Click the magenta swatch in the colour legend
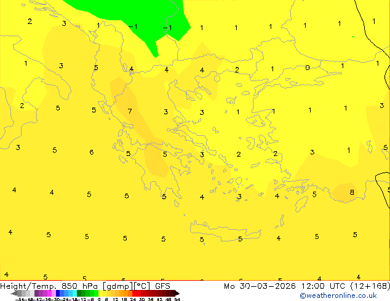390x301 pixels. pyautogui.click(x=49, y=293)
